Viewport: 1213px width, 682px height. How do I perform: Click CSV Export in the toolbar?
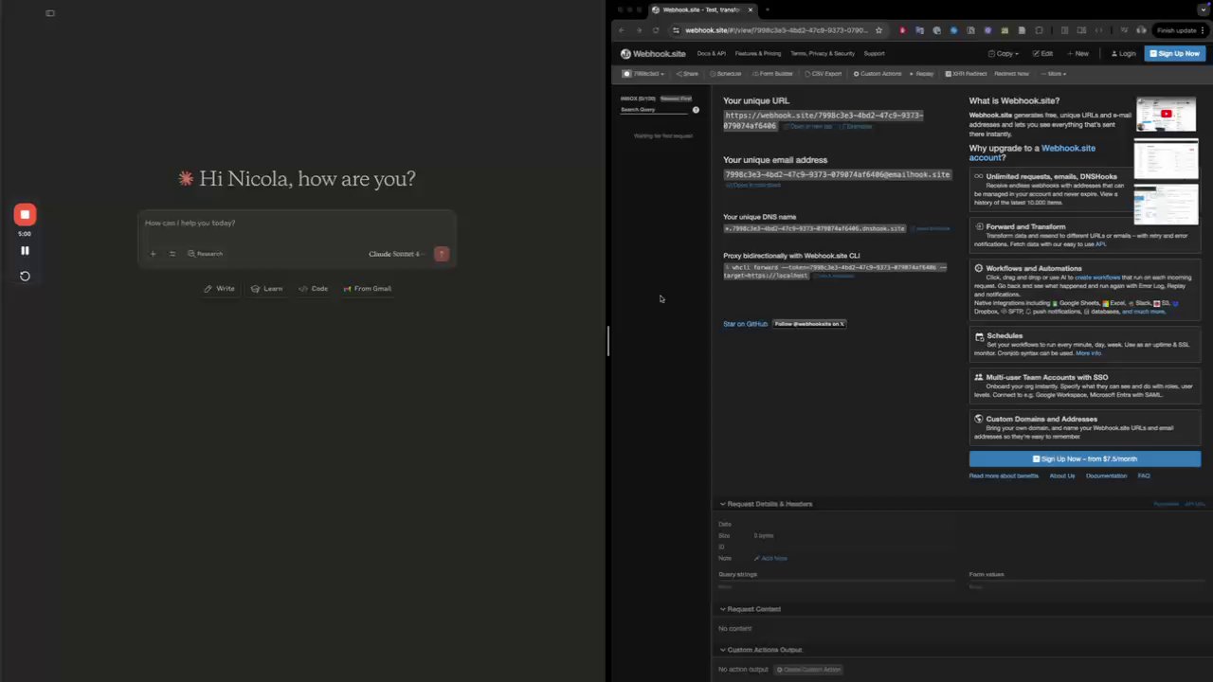(x=823, y=74)
